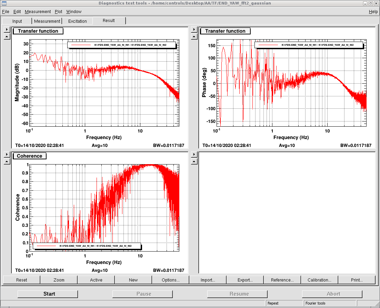Click the Coherence plot title label
The image size is (380, 308).
tap(30, 156)
